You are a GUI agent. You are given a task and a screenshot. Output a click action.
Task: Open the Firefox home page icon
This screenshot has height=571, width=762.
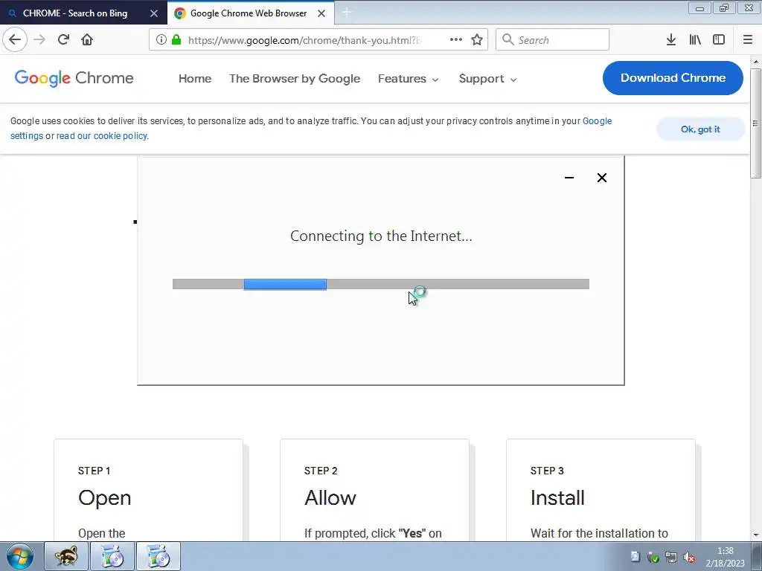click(87, 39)
